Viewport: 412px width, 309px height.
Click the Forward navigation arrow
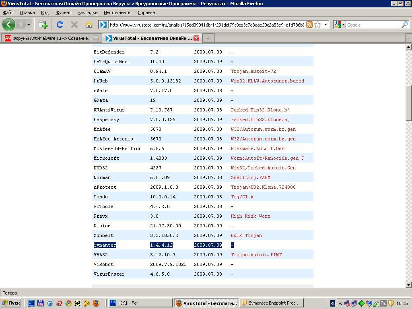pos(21,25)
